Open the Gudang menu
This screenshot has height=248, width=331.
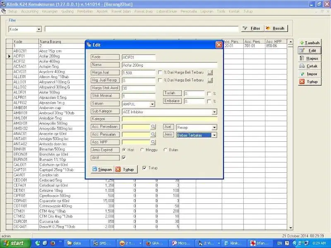[67, 12]
